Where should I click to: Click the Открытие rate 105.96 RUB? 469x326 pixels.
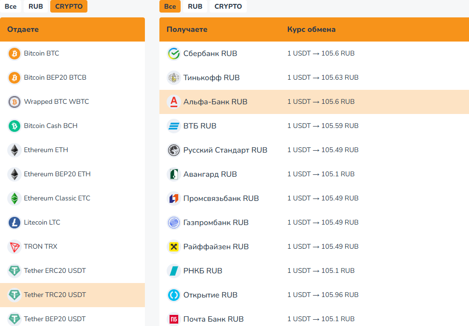click(323, 295)
